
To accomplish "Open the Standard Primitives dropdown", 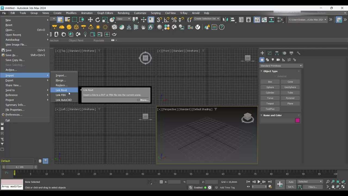I will (281, 66).
